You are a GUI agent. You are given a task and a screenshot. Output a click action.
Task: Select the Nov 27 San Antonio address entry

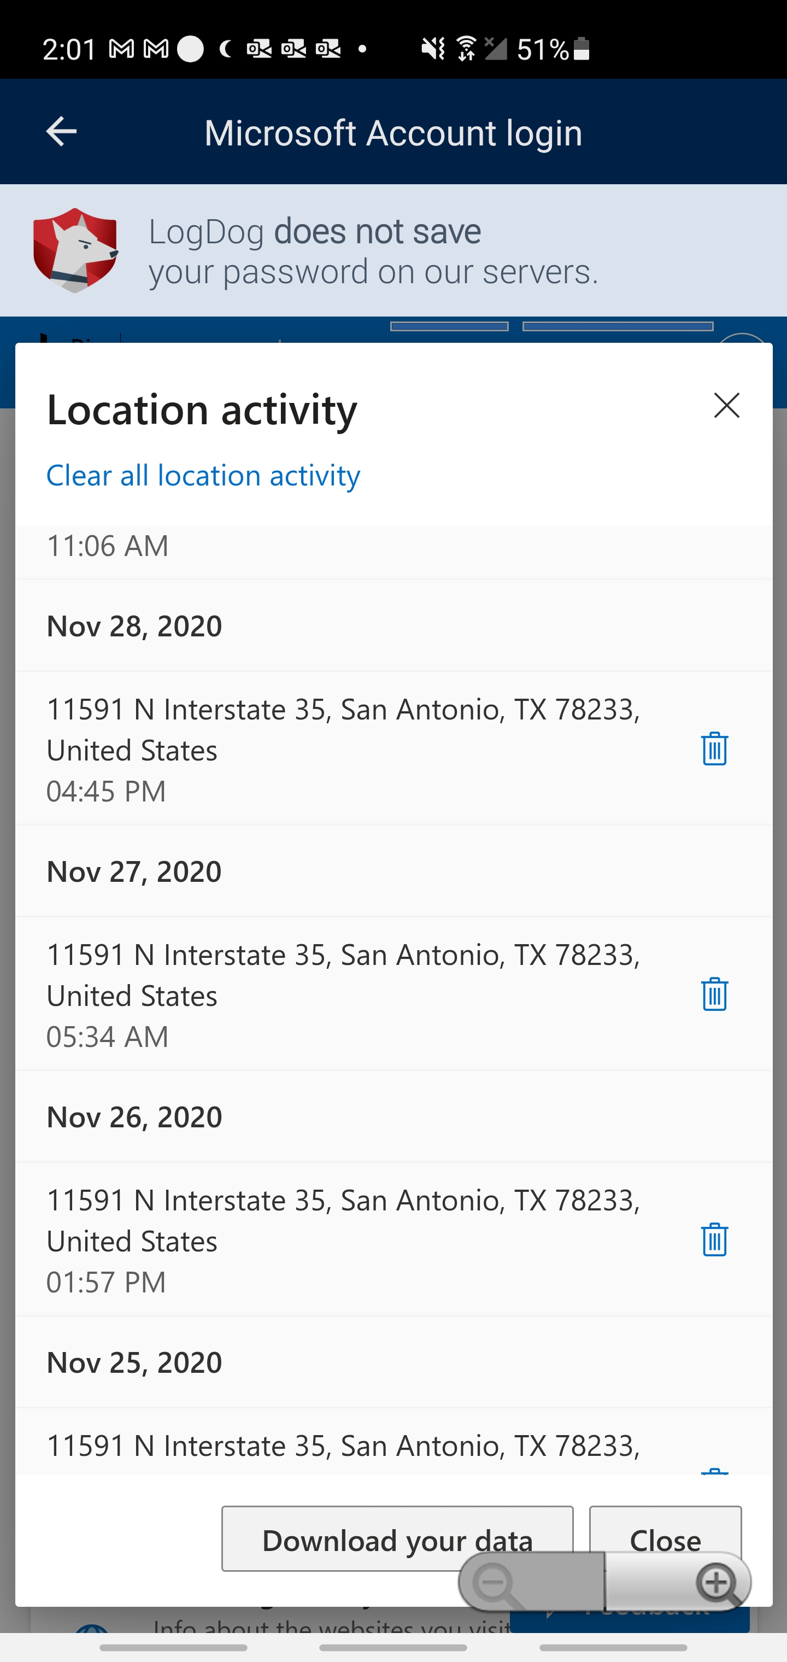point(343,974)
